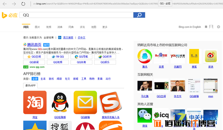Switch to the 资讯 tab
Viewport: 223px width, 130px height.
[x=82, y=27]
